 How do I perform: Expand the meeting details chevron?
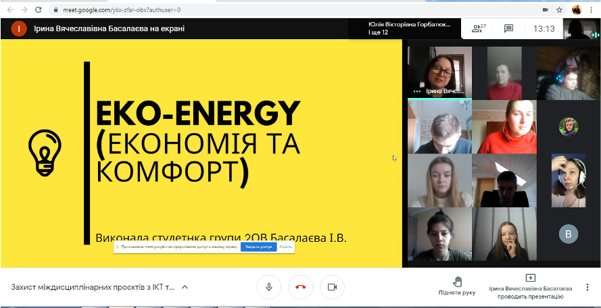tap(185, 287)
